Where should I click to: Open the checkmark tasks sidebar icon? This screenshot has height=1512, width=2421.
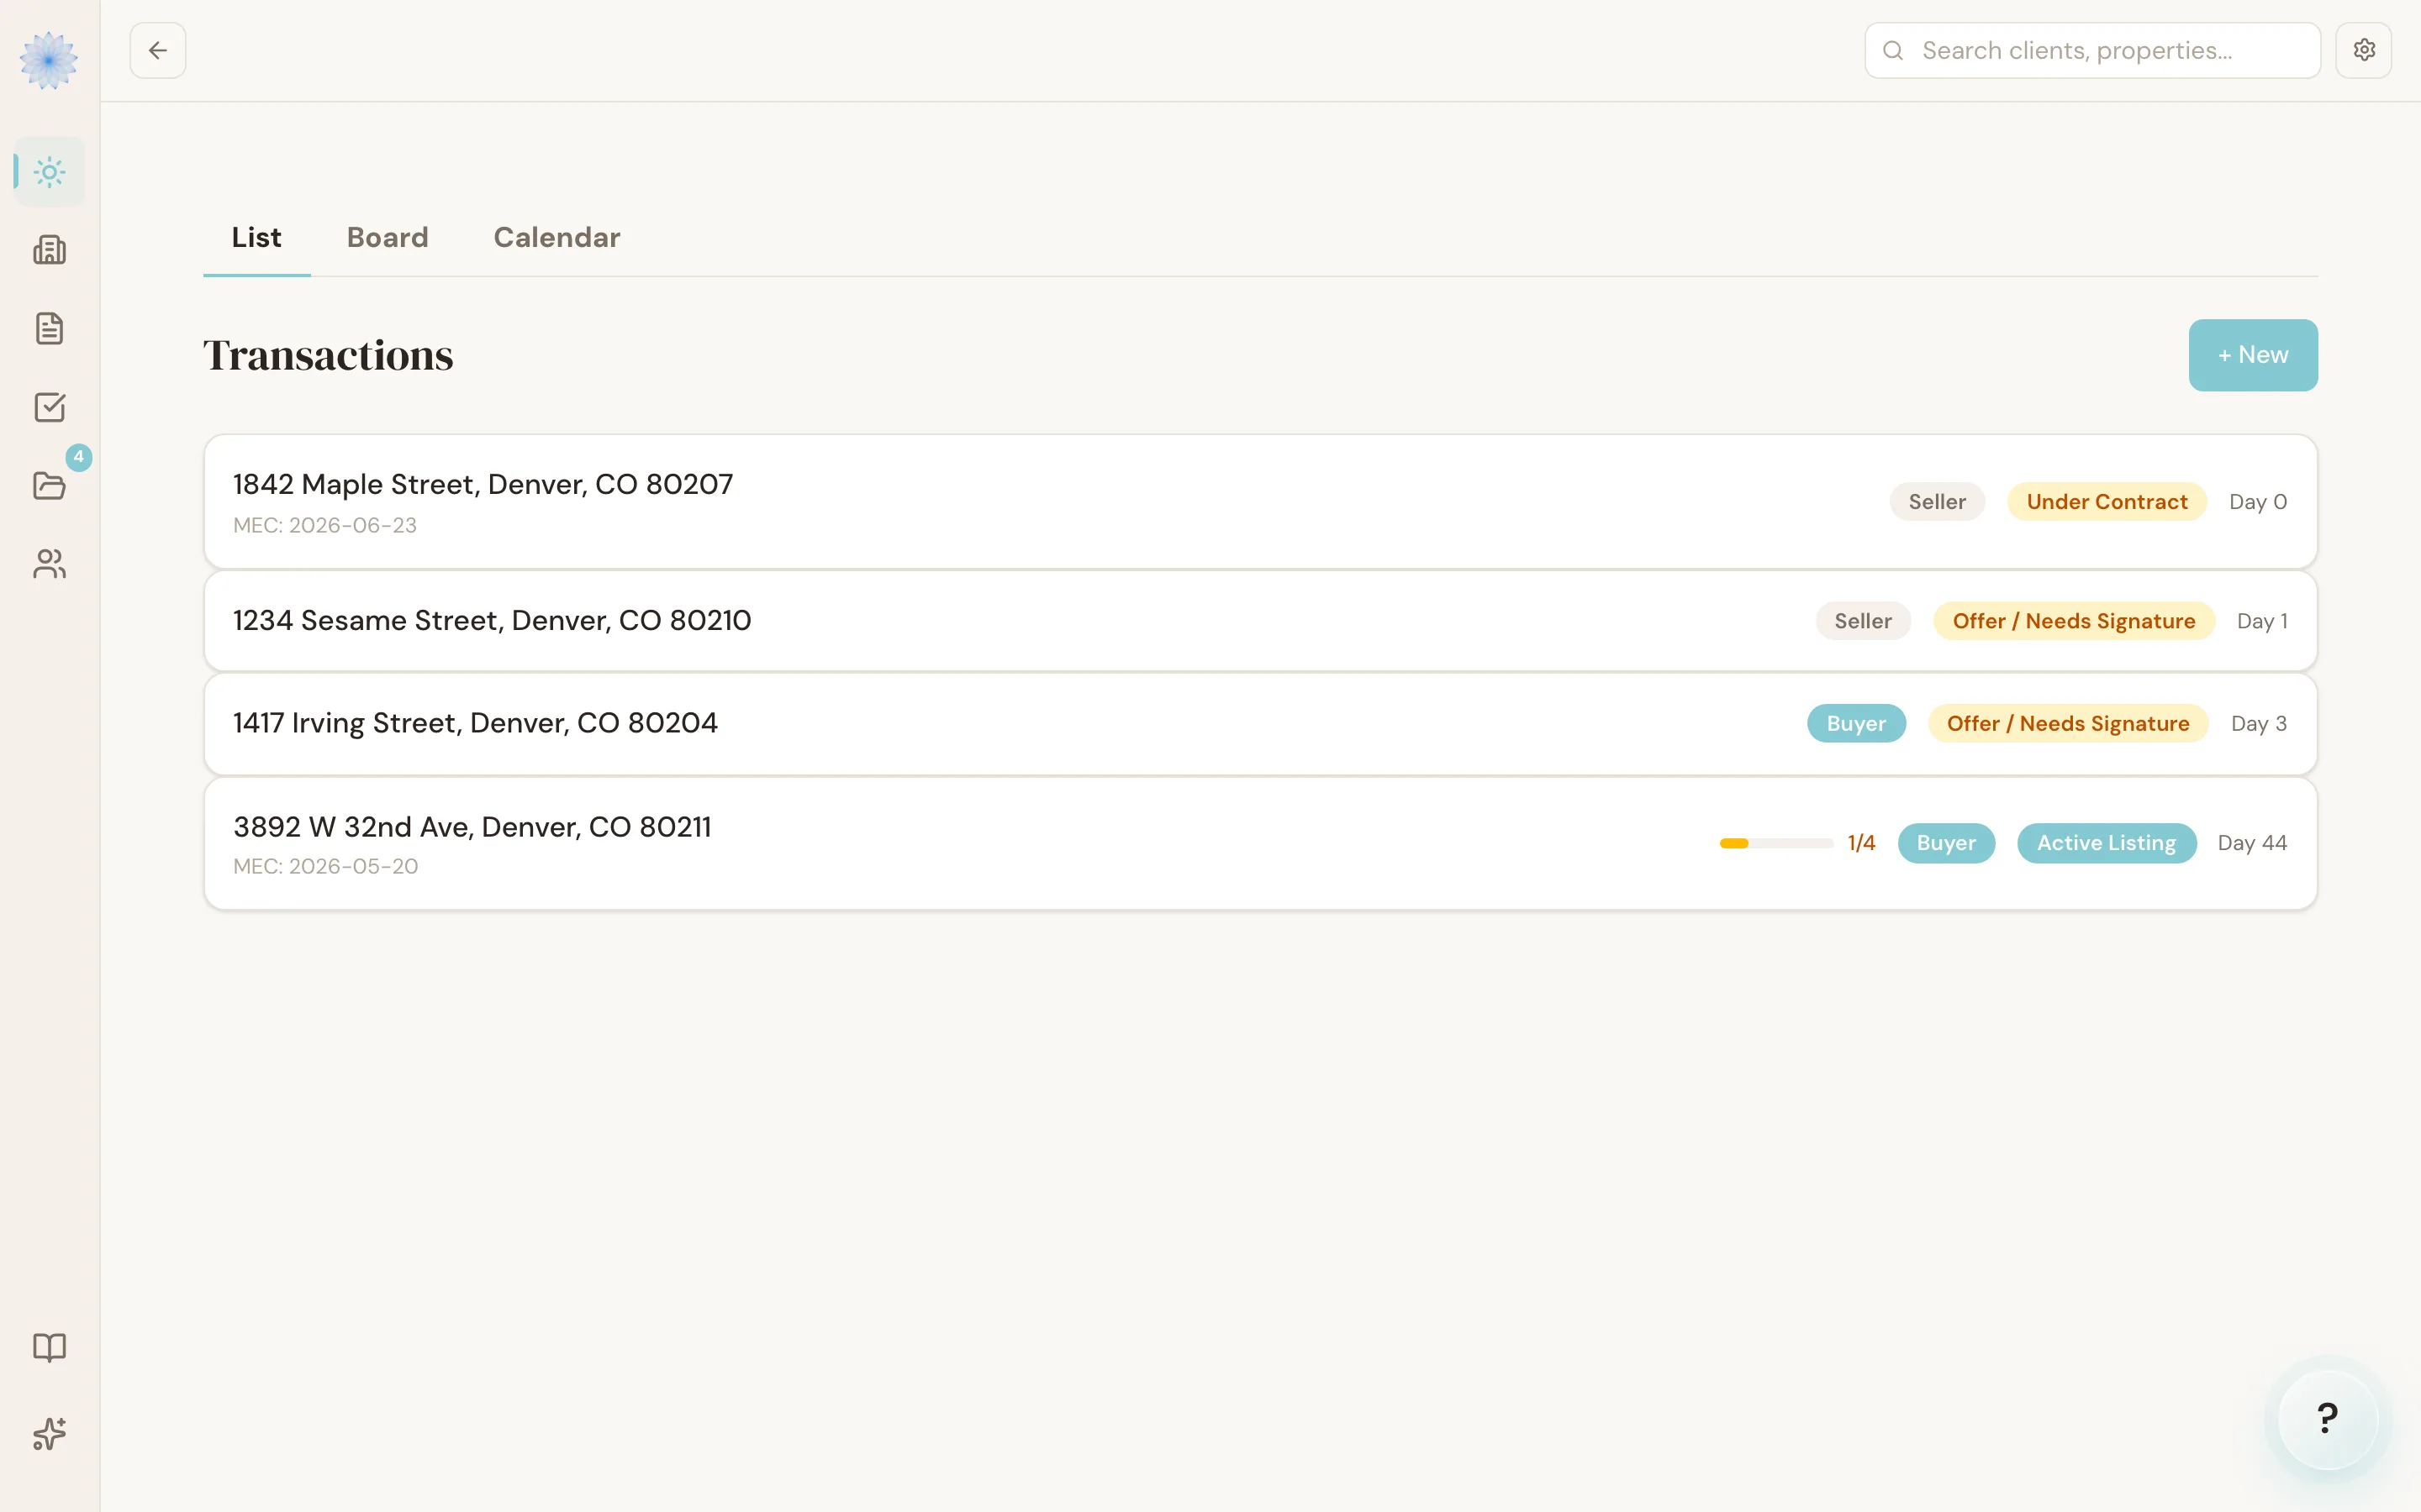[49, 407]
